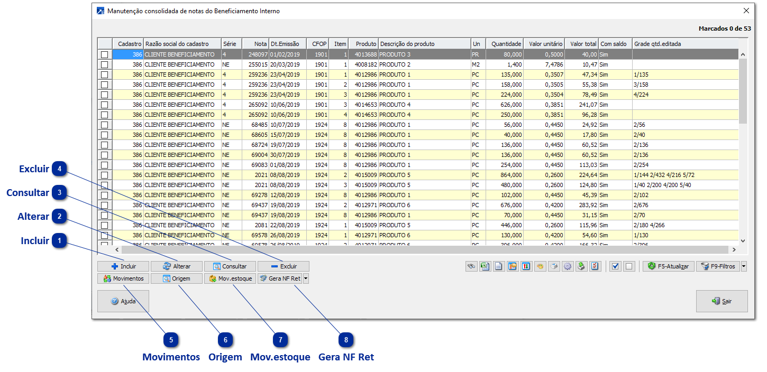Export the grid to Excel
The width and height of the screenshot is (767, 372).
[485, 266]
